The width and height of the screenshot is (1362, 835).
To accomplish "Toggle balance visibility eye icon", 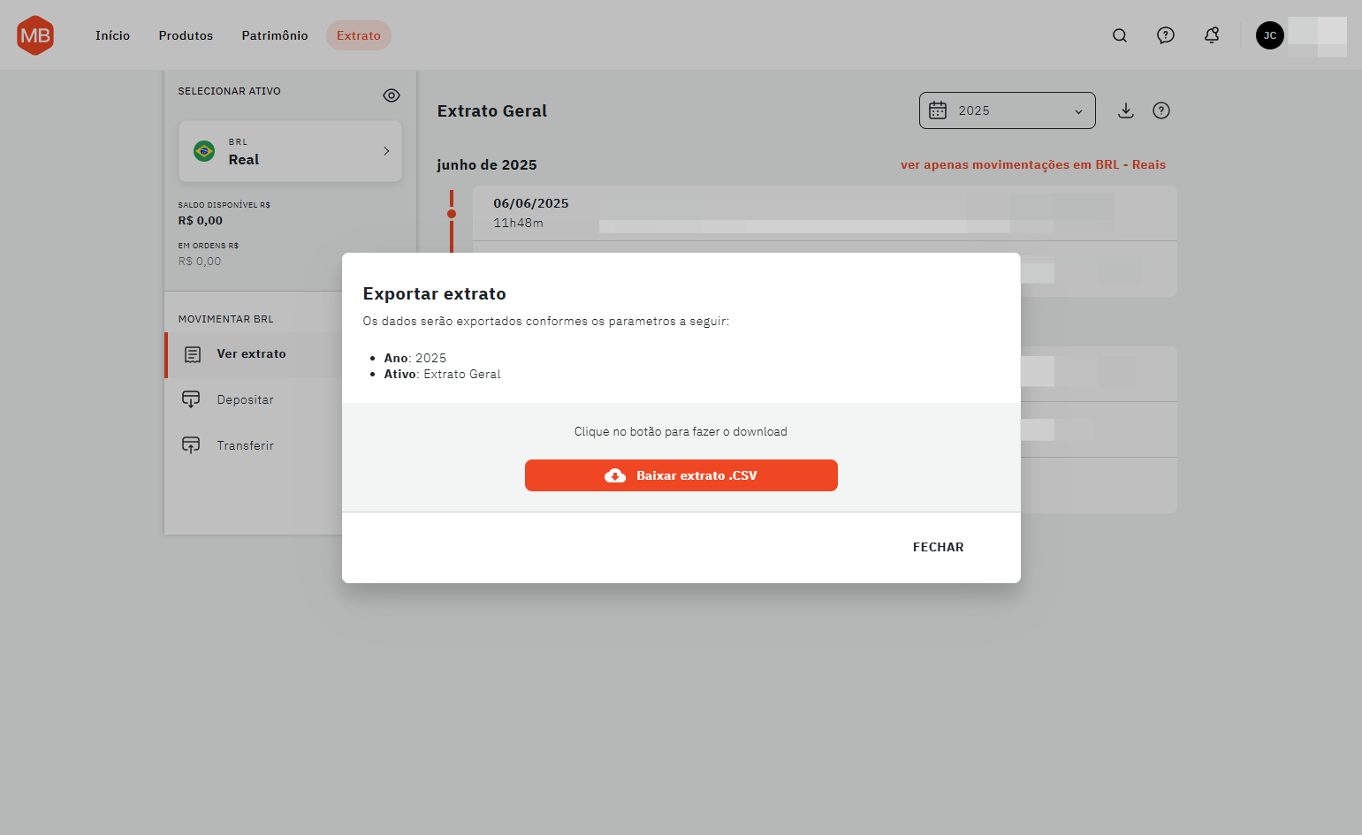I will 392,95.
